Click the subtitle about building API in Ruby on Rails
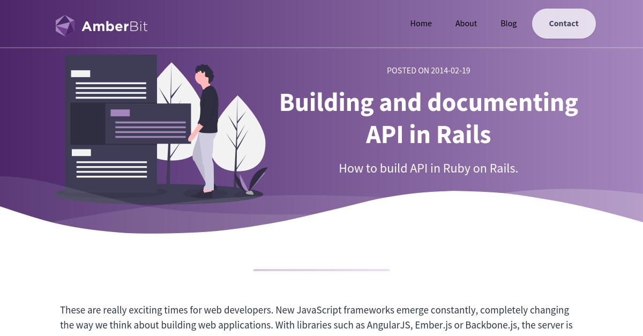Screen dimensions: 643x336 [428, 168]
